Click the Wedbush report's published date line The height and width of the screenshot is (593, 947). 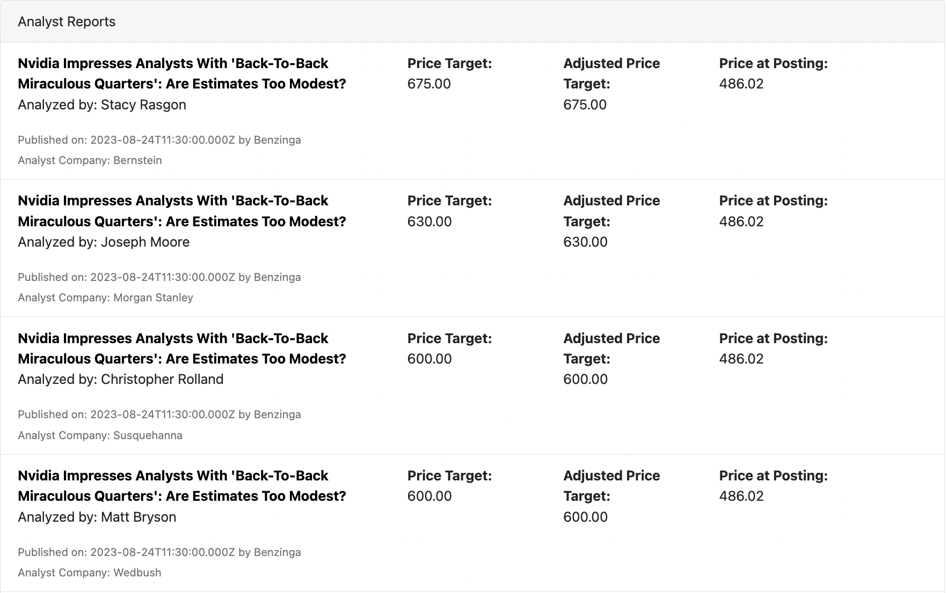tap(159, 552)
